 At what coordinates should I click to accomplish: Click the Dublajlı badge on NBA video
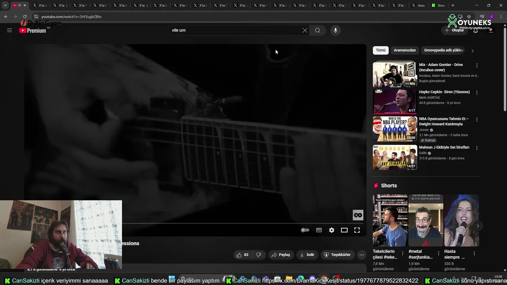428,140
